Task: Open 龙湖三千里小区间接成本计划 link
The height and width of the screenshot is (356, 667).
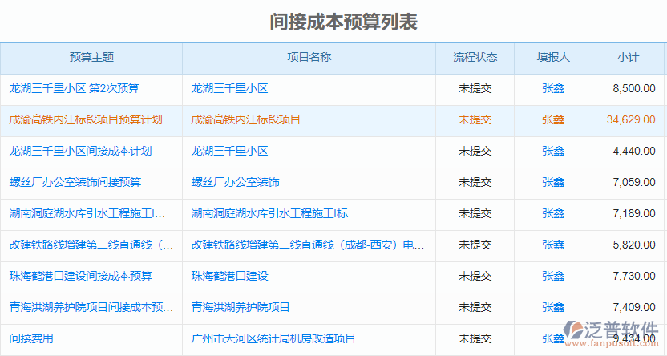Action: [x=80, y=151]
